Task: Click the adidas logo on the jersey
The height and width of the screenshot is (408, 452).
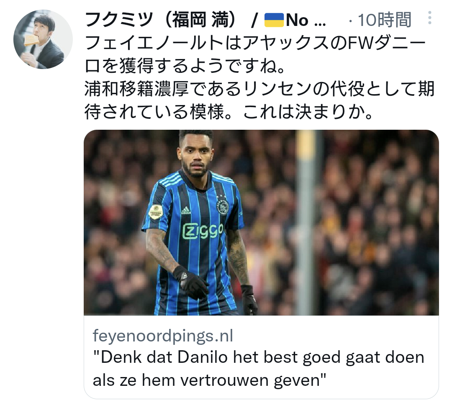Action: [x=186, y=210]
